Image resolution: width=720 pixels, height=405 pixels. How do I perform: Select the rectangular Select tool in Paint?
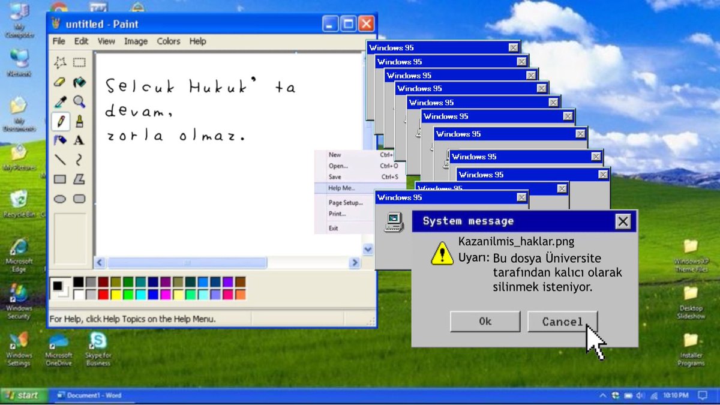(79, 63)
